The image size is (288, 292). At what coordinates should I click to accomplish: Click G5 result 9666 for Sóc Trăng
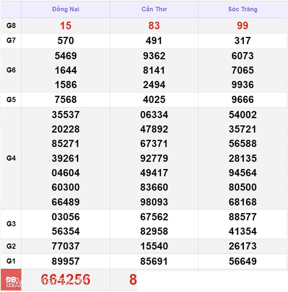point(243,100)
